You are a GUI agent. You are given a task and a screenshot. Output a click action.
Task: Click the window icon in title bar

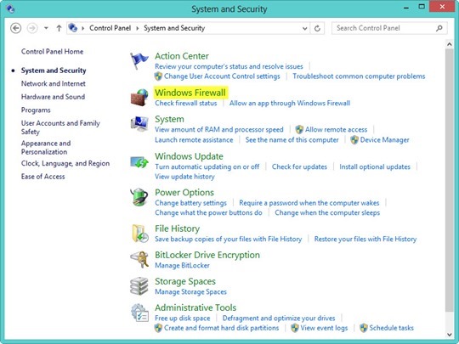pos(10,8)
